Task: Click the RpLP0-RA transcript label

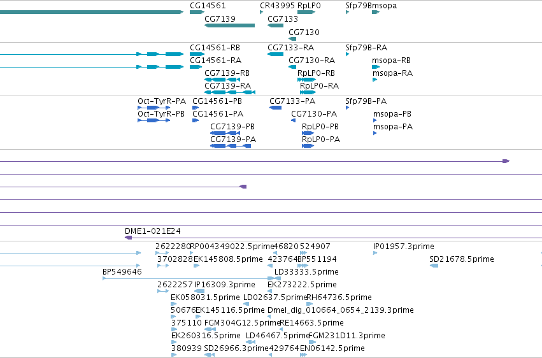Action: pos(319,86)
